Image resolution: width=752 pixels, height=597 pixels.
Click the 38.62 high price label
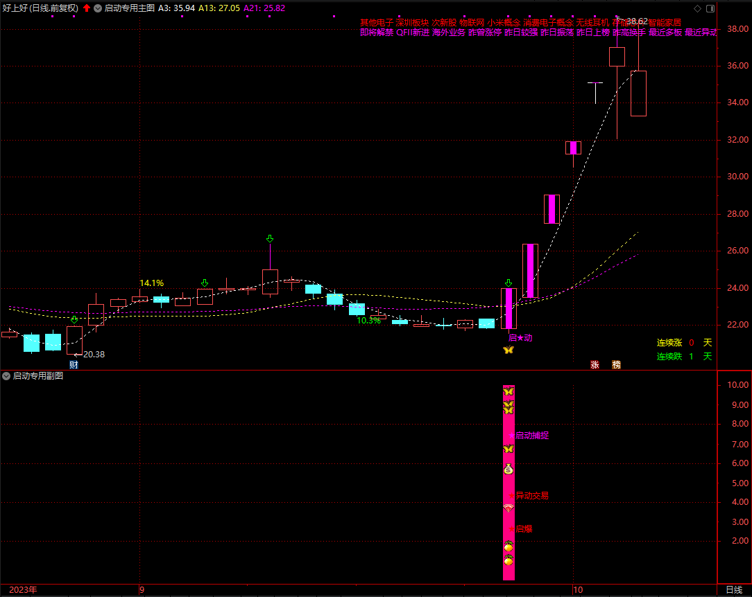pos(638,21)
